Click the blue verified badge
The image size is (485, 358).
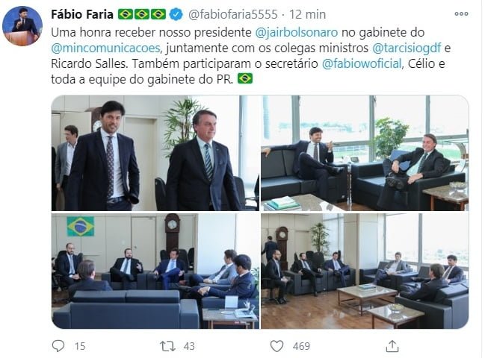pos(176,14)
